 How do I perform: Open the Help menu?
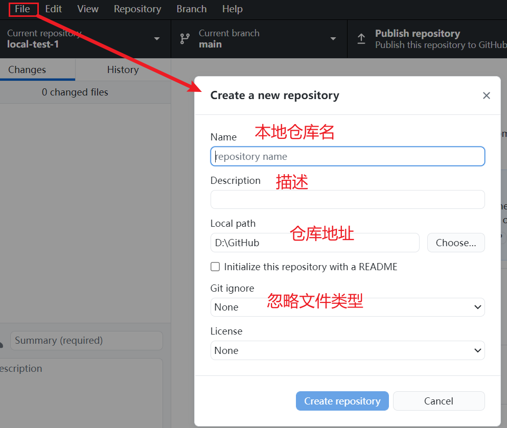coord(233,9)
